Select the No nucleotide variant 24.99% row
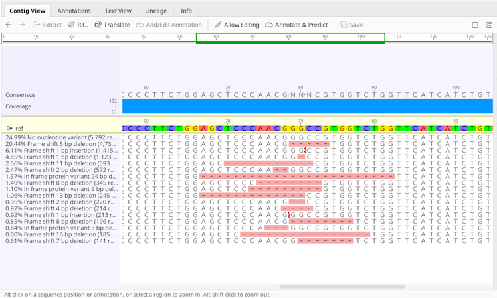Screen dimensions: 497x298 tap(61, 137)
